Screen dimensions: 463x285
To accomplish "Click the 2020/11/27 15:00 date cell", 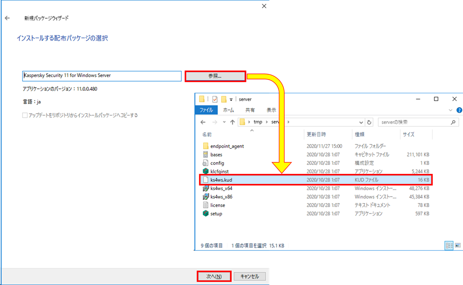I will 324,146.
